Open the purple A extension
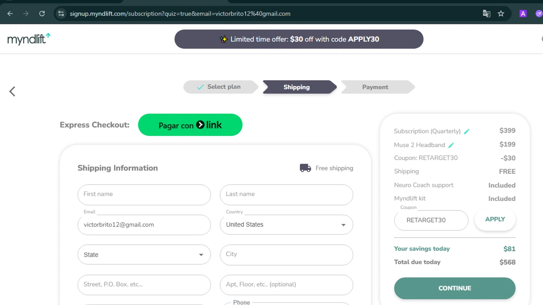The width and height of the screenshot is (543, 305). (x=523, y=14)
